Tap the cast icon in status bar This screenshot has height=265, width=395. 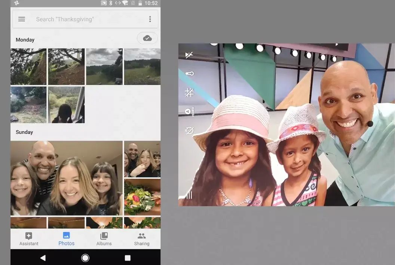104,3
